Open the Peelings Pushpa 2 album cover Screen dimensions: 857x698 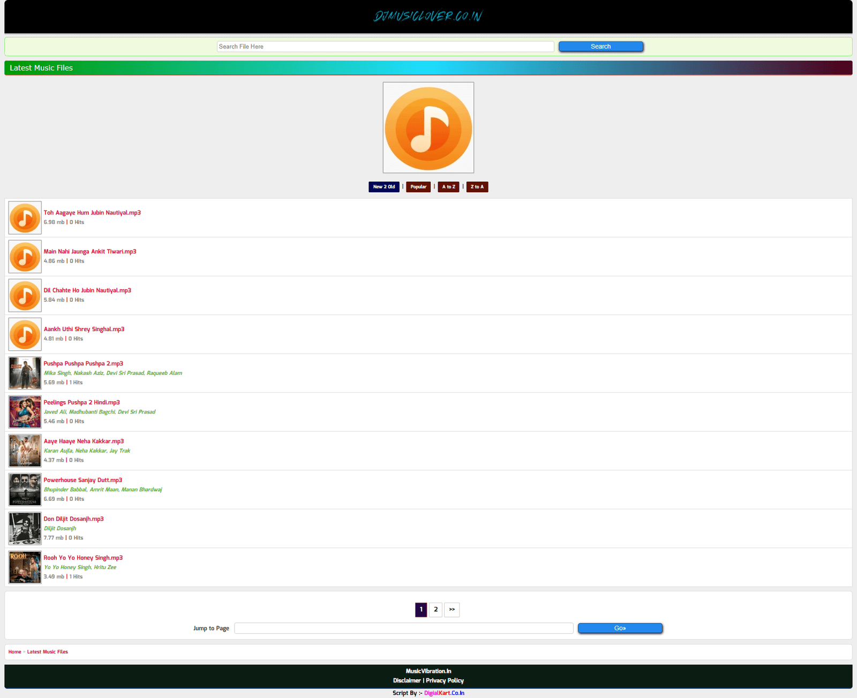25,412
